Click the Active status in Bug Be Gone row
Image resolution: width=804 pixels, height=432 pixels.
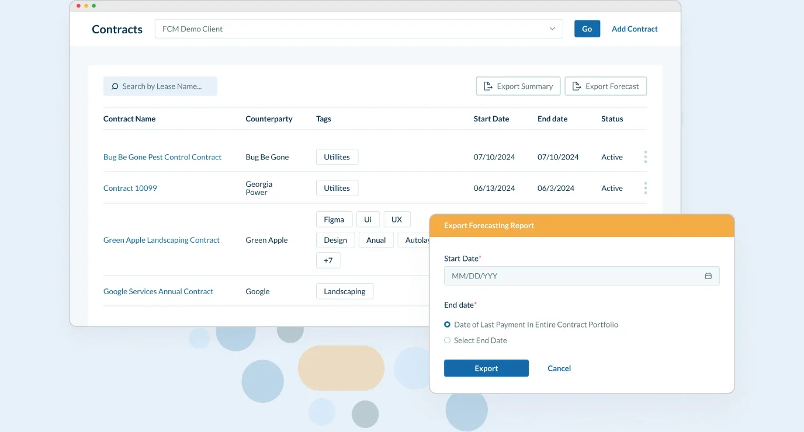[612, 157]
